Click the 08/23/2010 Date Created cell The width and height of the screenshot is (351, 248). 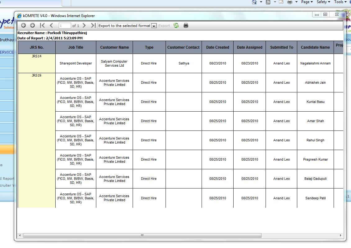[x=217, y=64]
